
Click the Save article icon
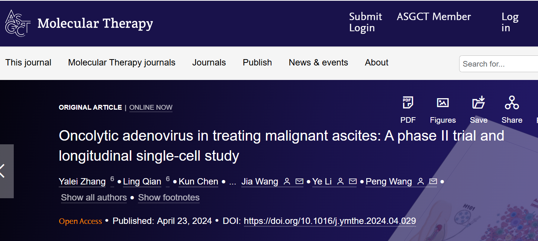(x=479, y=103)
